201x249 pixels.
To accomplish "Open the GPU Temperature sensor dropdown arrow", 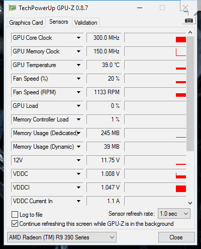I will point(78,65).
